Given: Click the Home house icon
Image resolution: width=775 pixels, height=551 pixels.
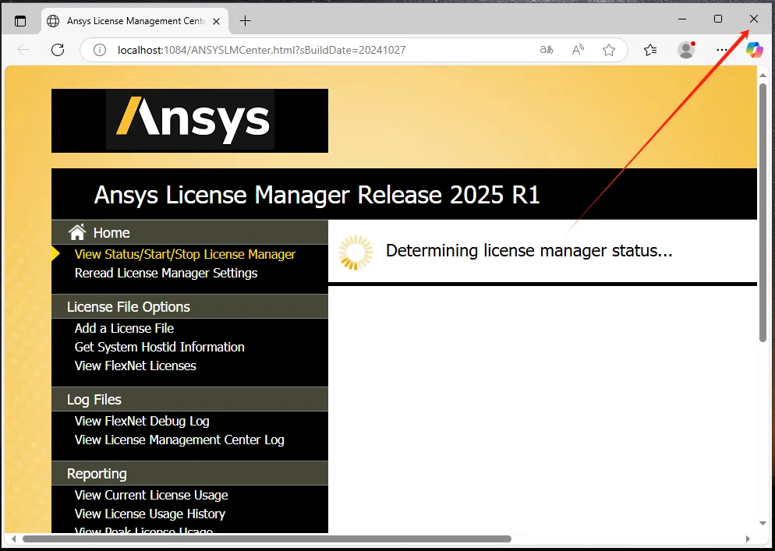Looking at the screenshot, I should tap(77, 231).
